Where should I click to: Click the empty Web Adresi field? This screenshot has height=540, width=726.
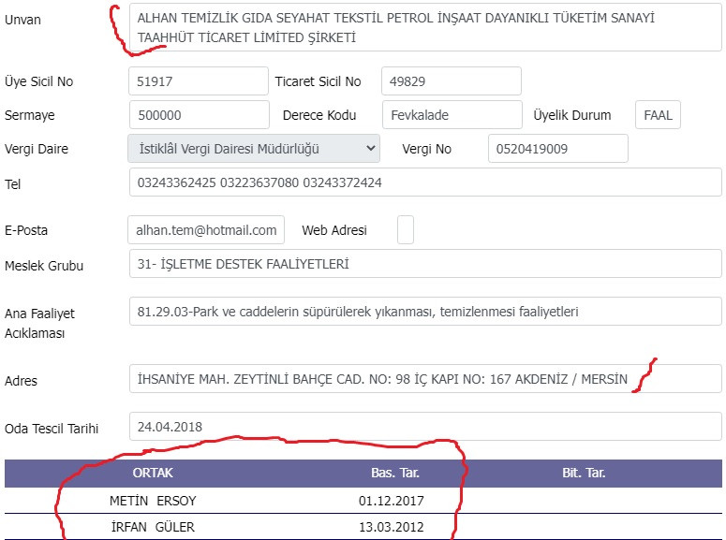click(405, 229)
